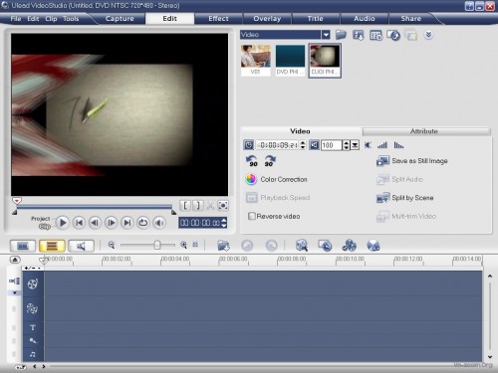Click the timeline zoom slider handle

point(157,245)
